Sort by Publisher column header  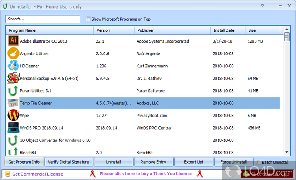(172, 30)
